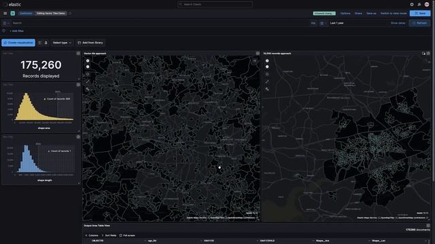Screen dimensions: 435x244
Task: Click the Shape__Are column header
Action: pyautogui.click(x=322, y=241)
